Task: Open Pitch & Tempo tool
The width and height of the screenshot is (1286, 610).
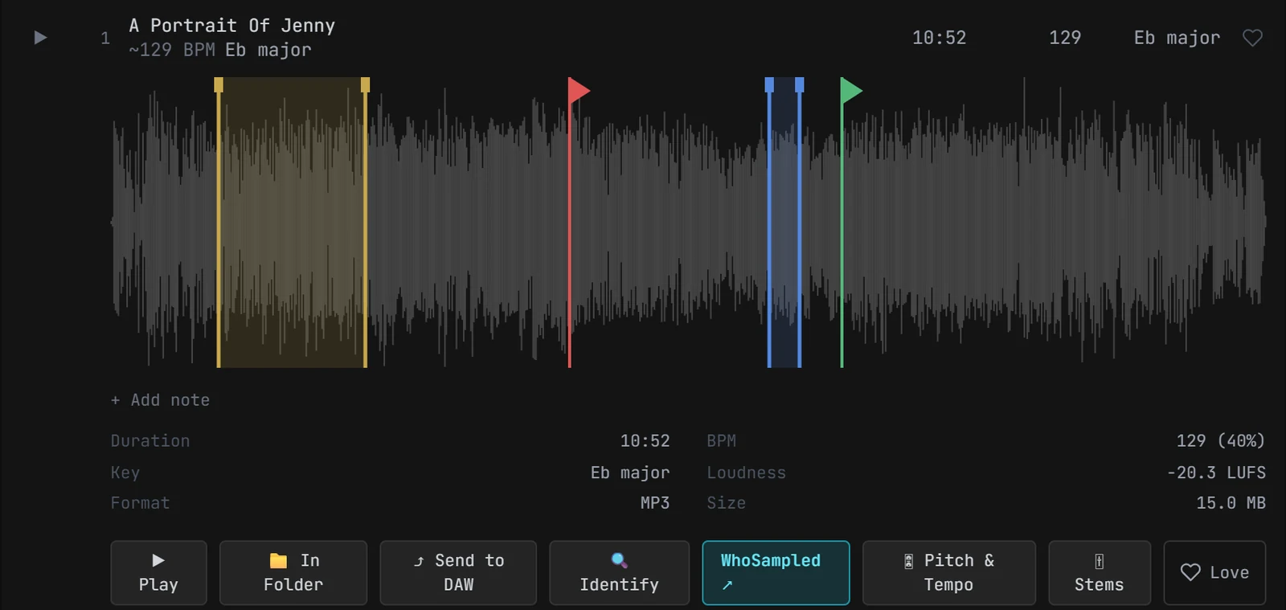Action: 949,572
